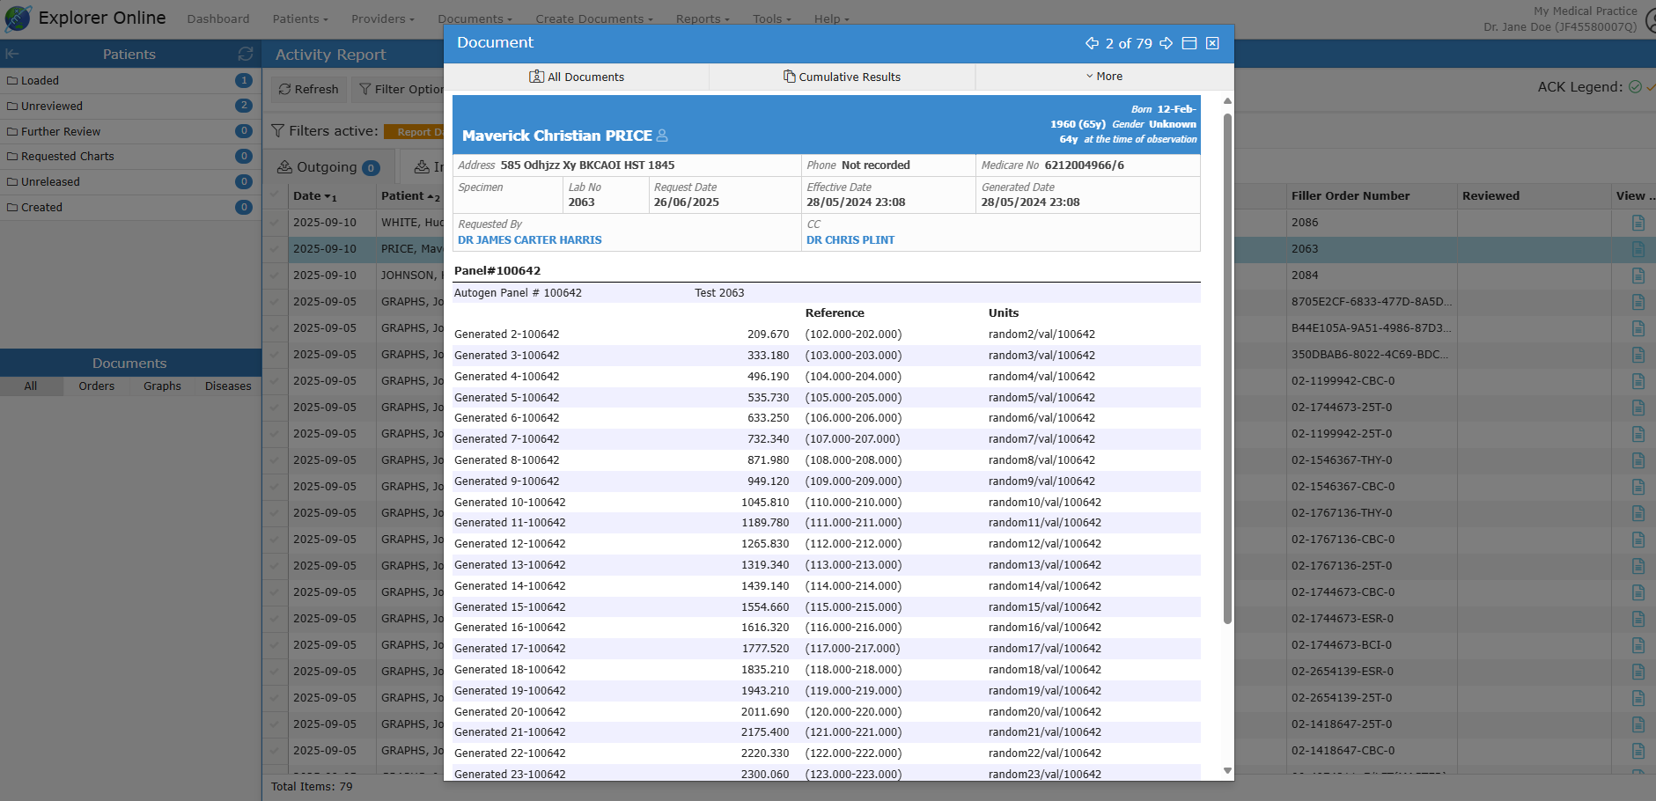The width and height of the screenshot is (1656, 801).
Task: Click patient profile icon next to PRICE
Action: click(x=662, y=136)
